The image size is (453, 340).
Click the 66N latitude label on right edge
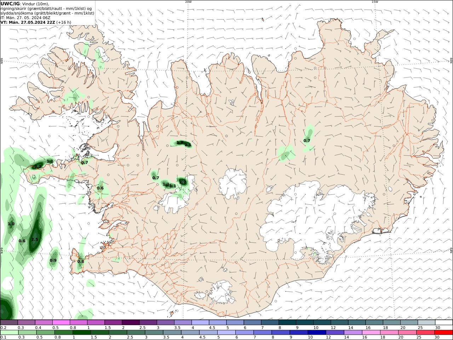[x=451, y=61]
